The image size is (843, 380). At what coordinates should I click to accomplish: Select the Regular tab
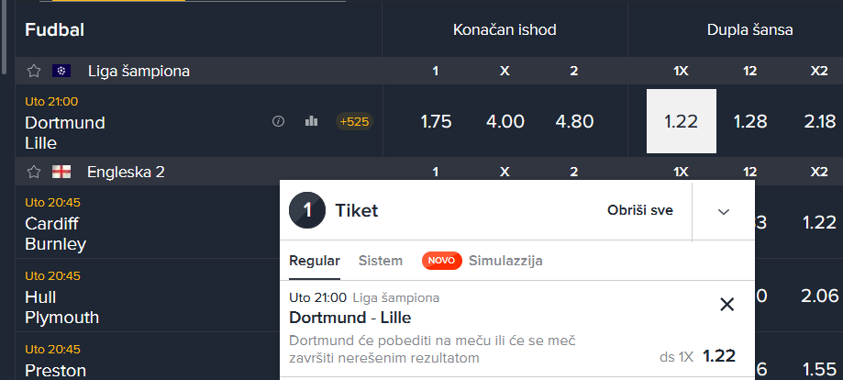[315, 261]
